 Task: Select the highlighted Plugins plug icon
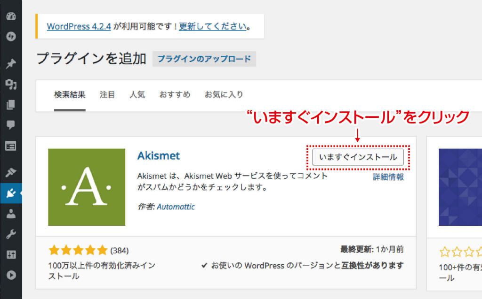[x=11, y=193]
